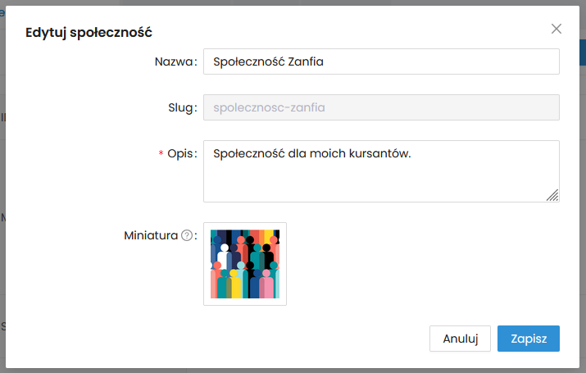Click the Opis textarea resize handle
Image resolution: width=586 pixels, height=373 pixels.
[552, 195]
